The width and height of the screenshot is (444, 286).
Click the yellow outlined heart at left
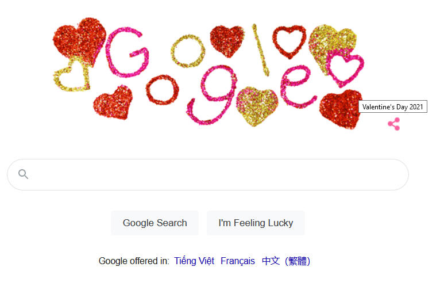pyautogui.click(x=71, y=75)
